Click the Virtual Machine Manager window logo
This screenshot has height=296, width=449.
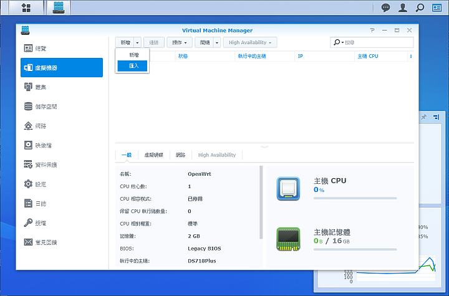[25, 31]
